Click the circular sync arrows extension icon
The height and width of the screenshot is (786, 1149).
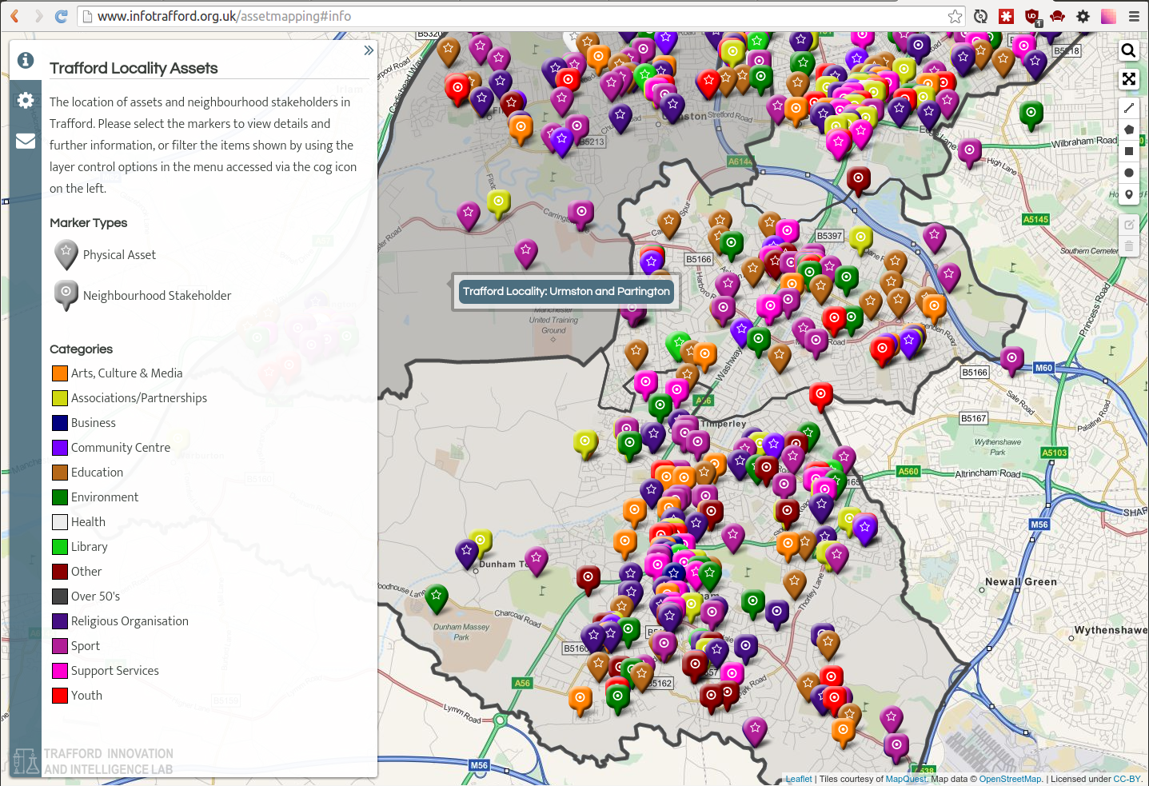point(980,16)
